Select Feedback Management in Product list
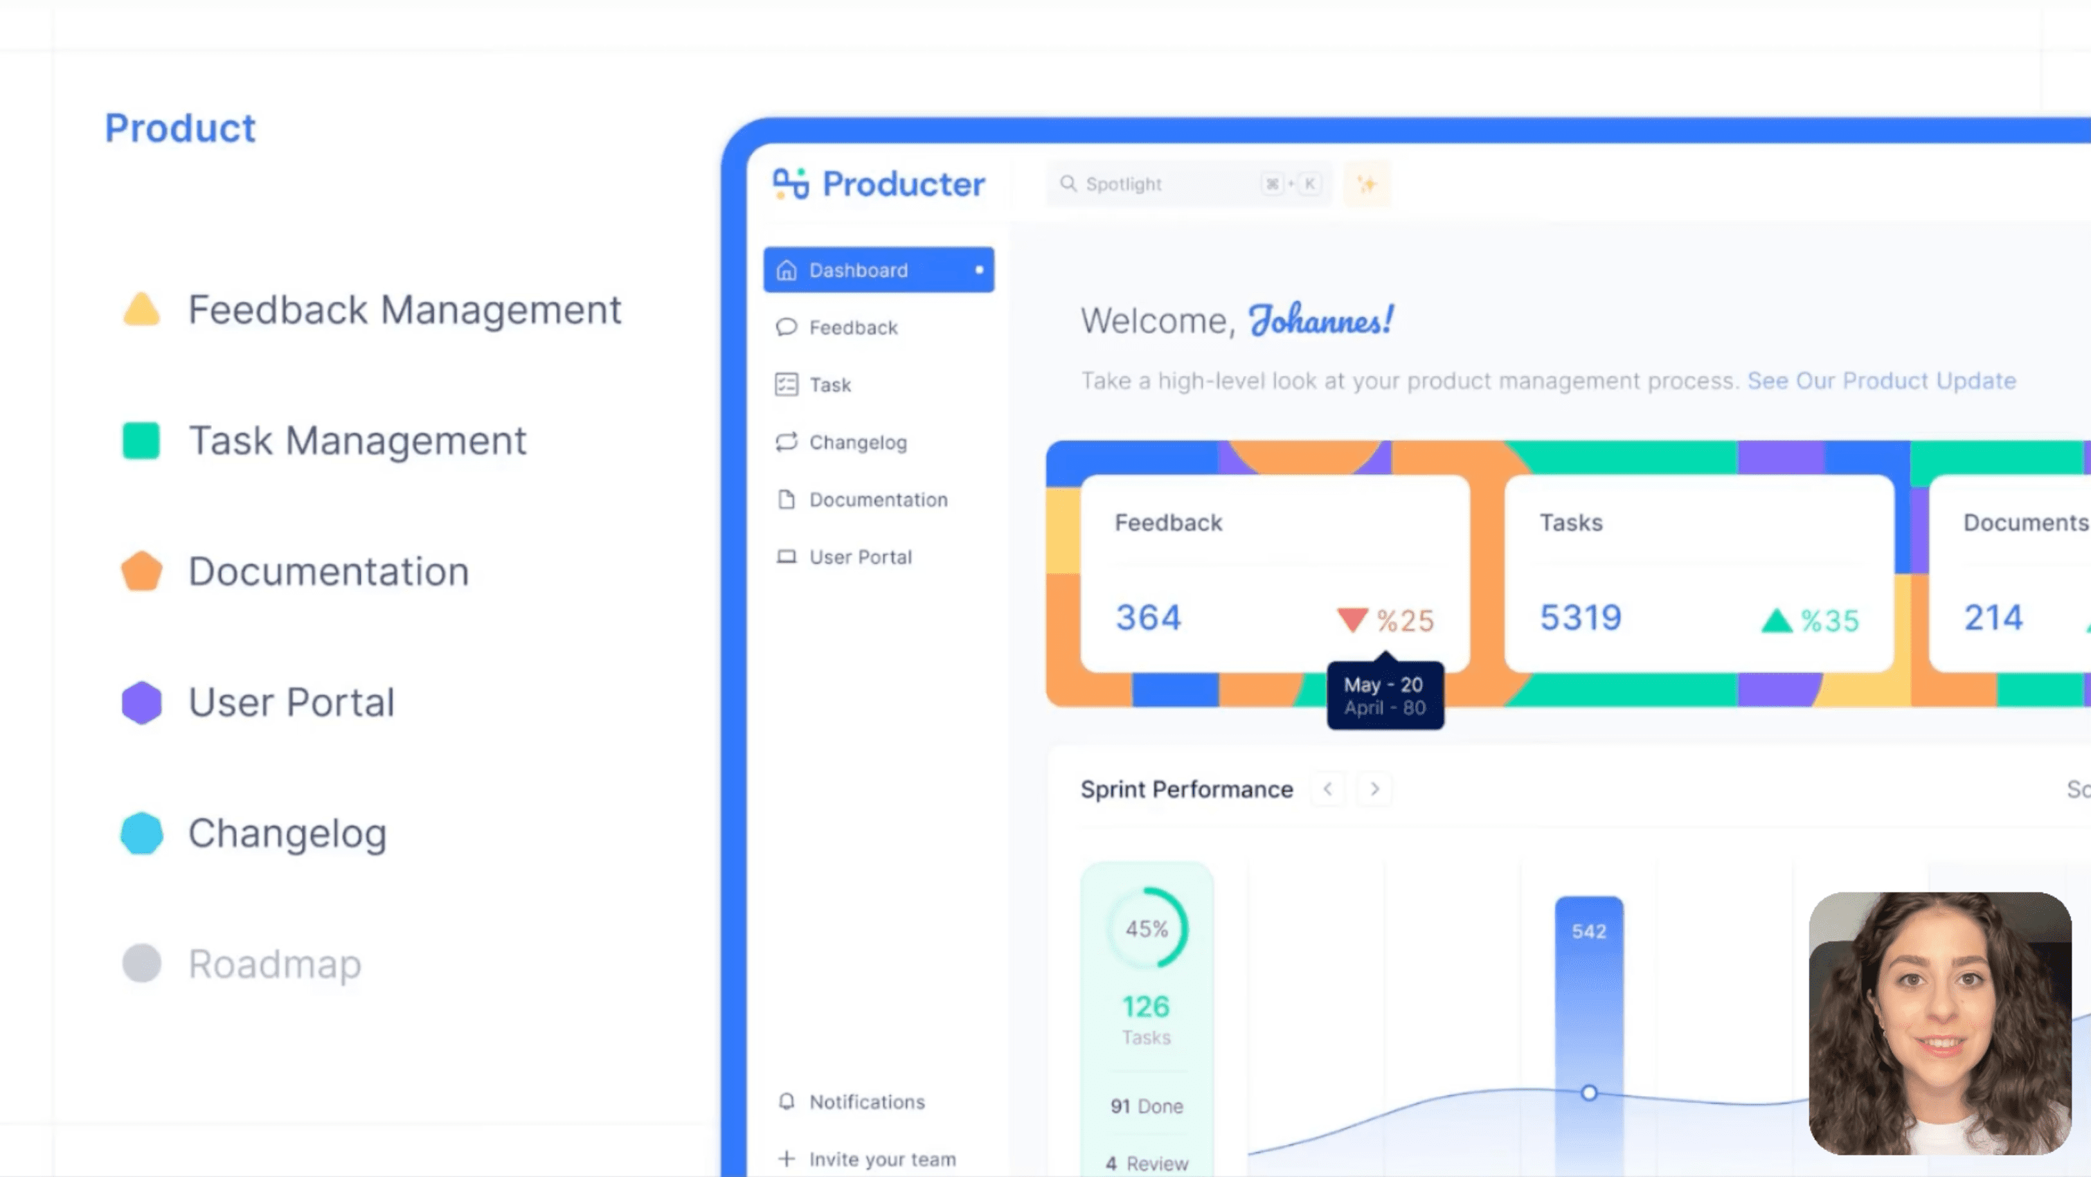Image resolution: width=2091 pixels, height=1177 pixels. click(x=404, y=310)
